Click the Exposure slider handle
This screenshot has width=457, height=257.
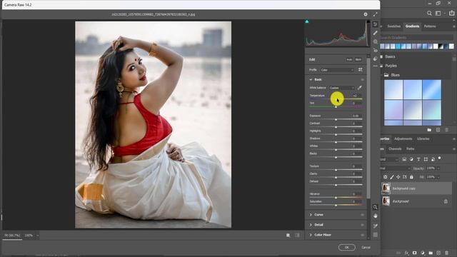(x=336, y=120)
